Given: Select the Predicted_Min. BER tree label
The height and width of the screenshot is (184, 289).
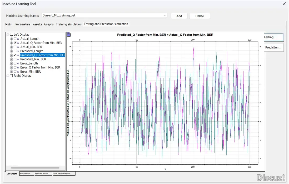Looking at the screenshot, I should [33, 59].
